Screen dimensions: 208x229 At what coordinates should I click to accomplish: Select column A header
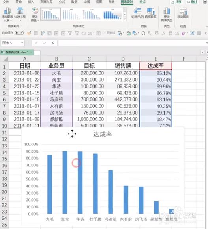click(x=25, y=59)
